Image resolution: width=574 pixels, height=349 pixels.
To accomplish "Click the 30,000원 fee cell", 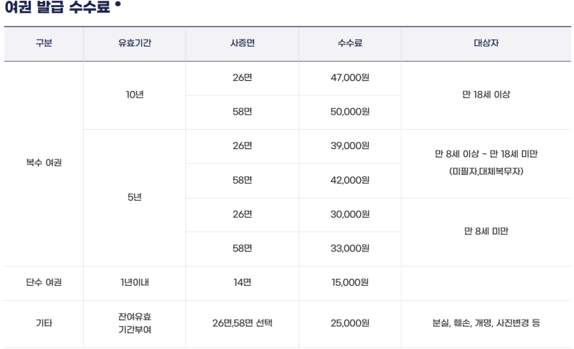I will click(350, 214).
